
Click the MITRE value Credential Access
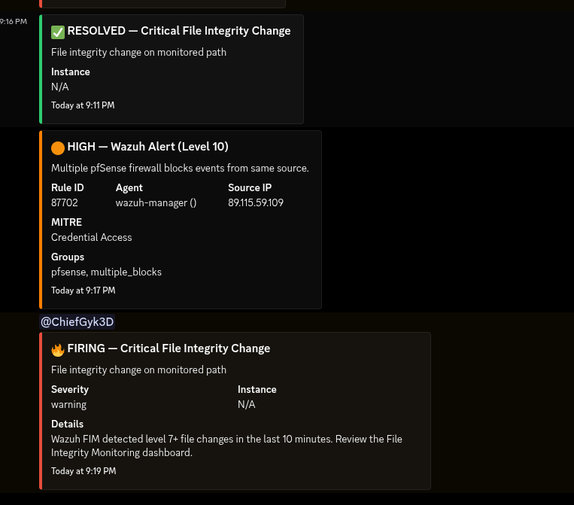(91, 237)
